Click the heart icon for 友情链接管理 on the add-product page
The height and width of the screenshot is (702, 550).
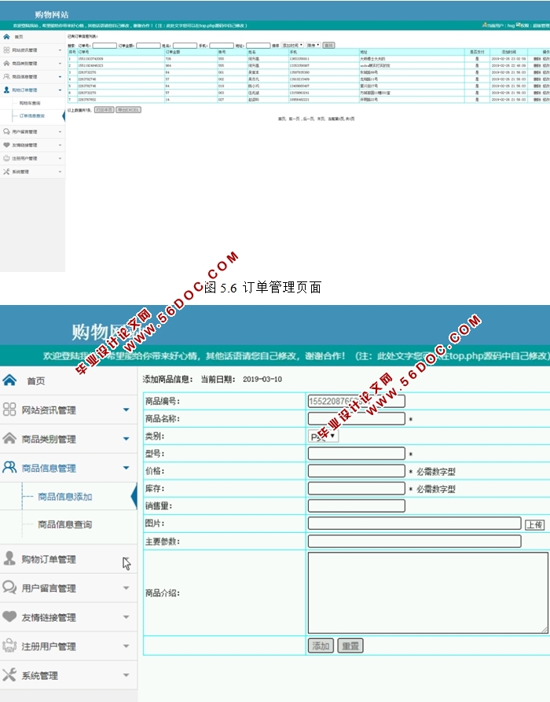click(9, 616)
